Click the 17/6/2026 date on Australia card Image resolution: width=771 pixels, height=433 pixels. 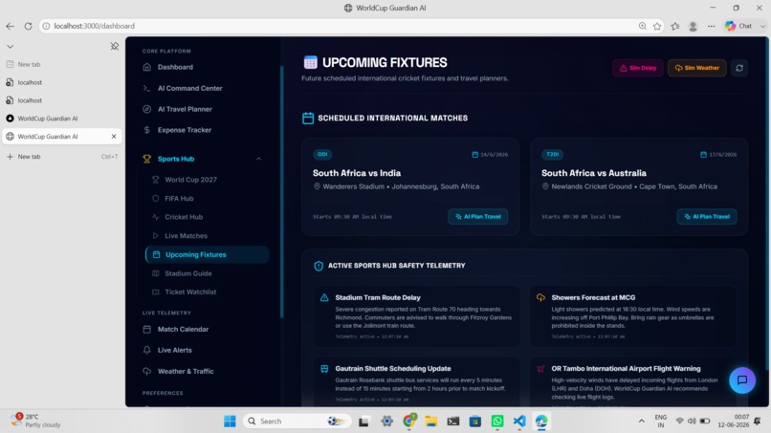[x=718, y=154]
